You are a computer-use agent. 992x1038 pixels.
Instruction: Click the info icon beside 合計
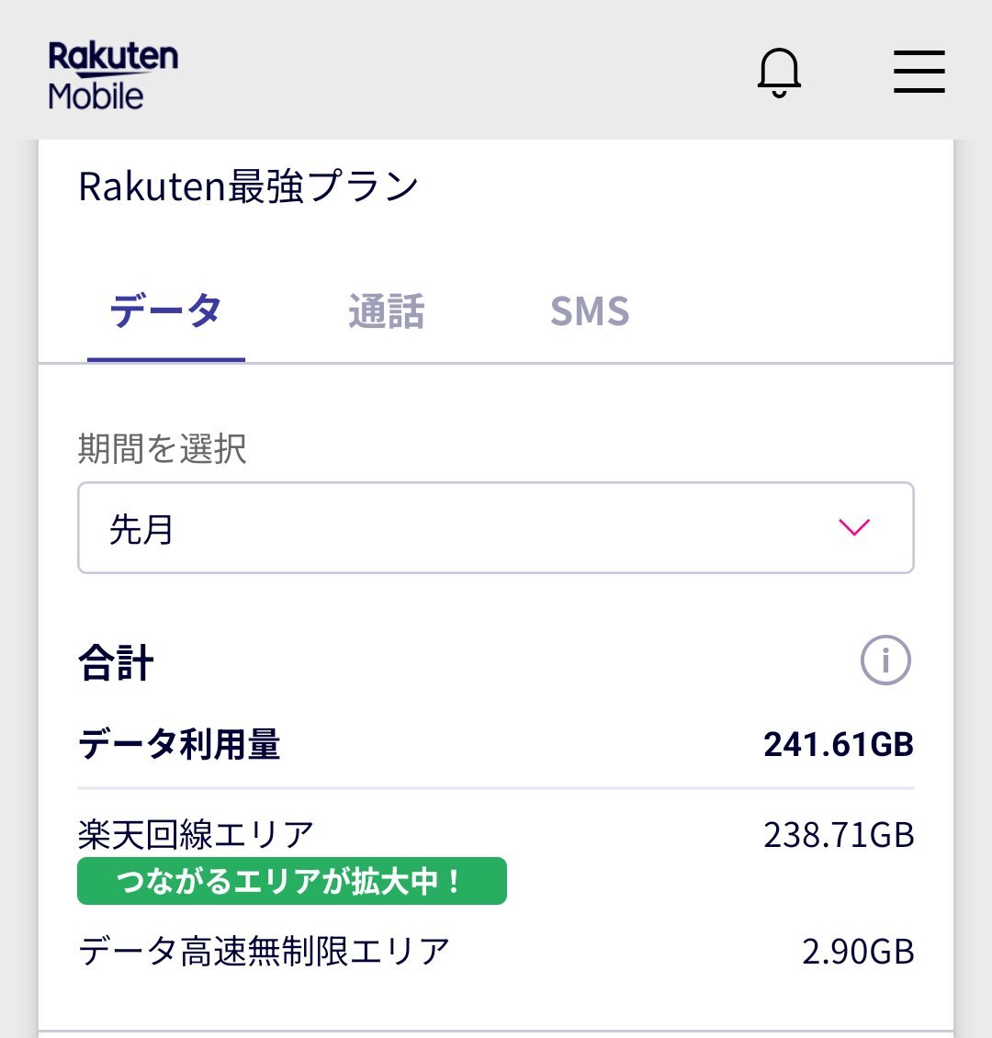(885, 660)
